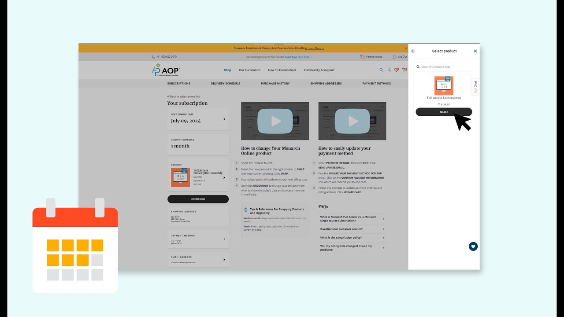Click the How to easily update your payment method heading
Screen dimensions: 564x317
(345, 151)
